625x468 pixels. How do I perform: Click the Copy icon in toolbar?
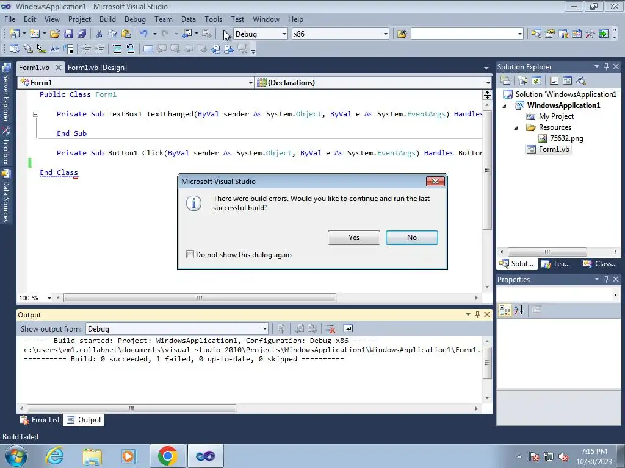pos(113,34)
